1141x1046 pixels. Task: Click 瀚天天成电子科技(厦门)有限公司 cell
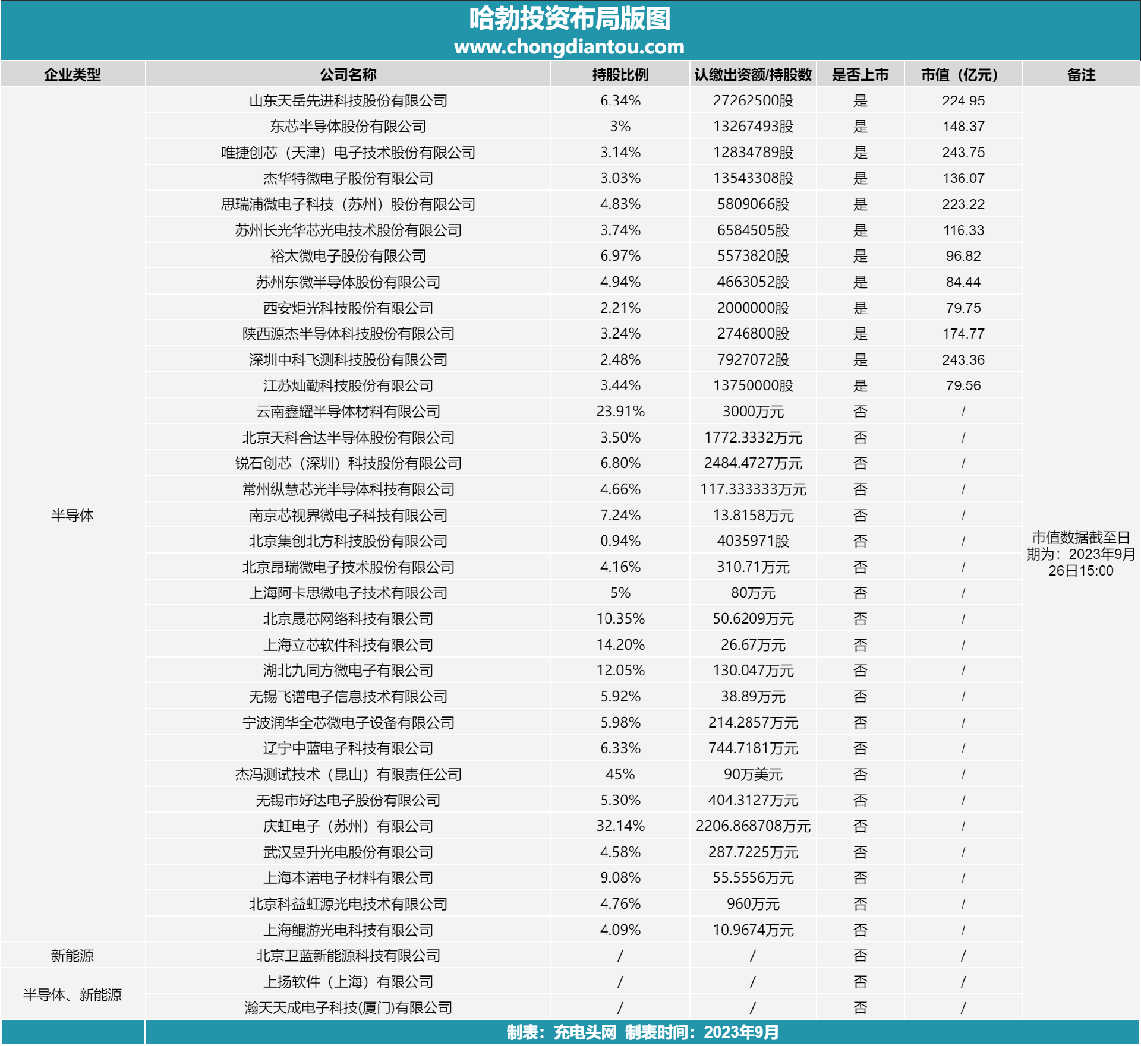click(348, 1008)
